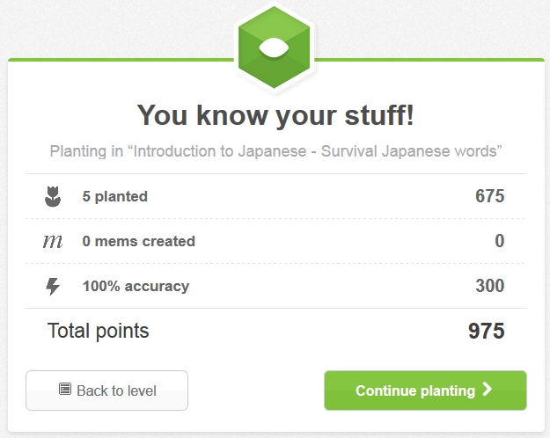Image resolution: width=550 pixels, height=438 pixels.
Task: Click the "0 mems created" label
Action: click(x=138, y=241)
